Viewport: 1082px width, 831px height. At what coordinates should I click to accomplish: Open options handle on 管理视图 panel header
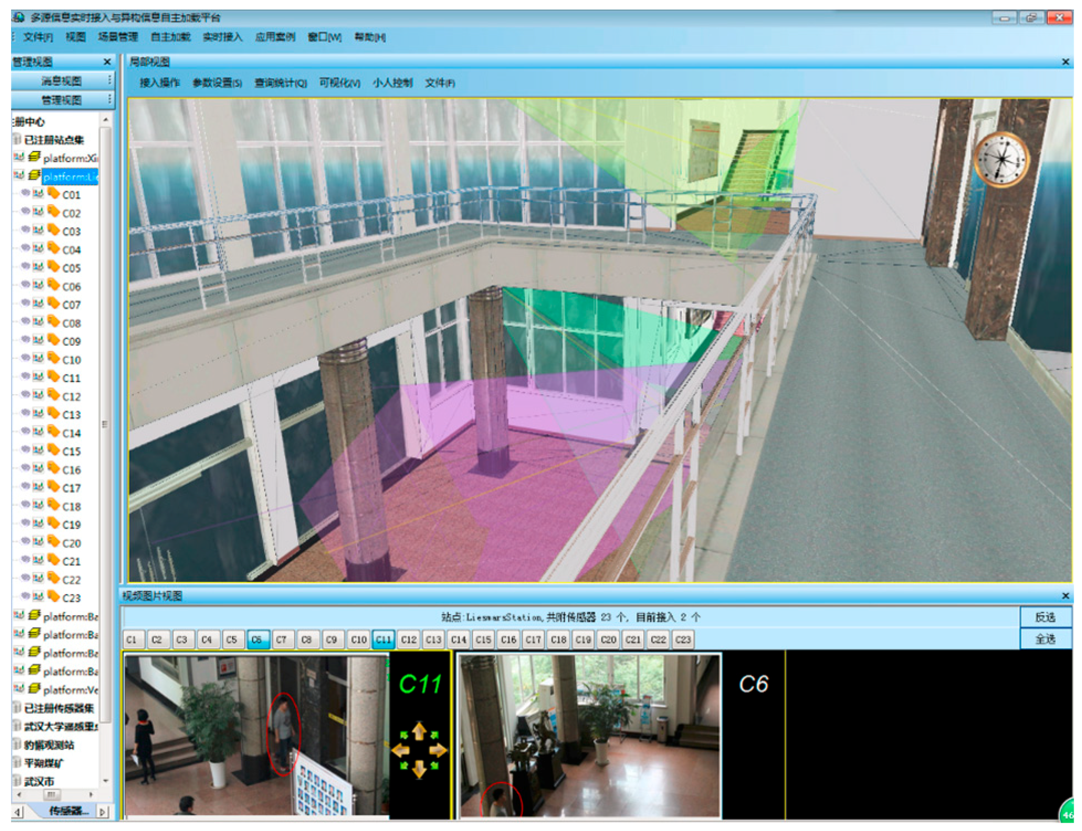[109, 99]
